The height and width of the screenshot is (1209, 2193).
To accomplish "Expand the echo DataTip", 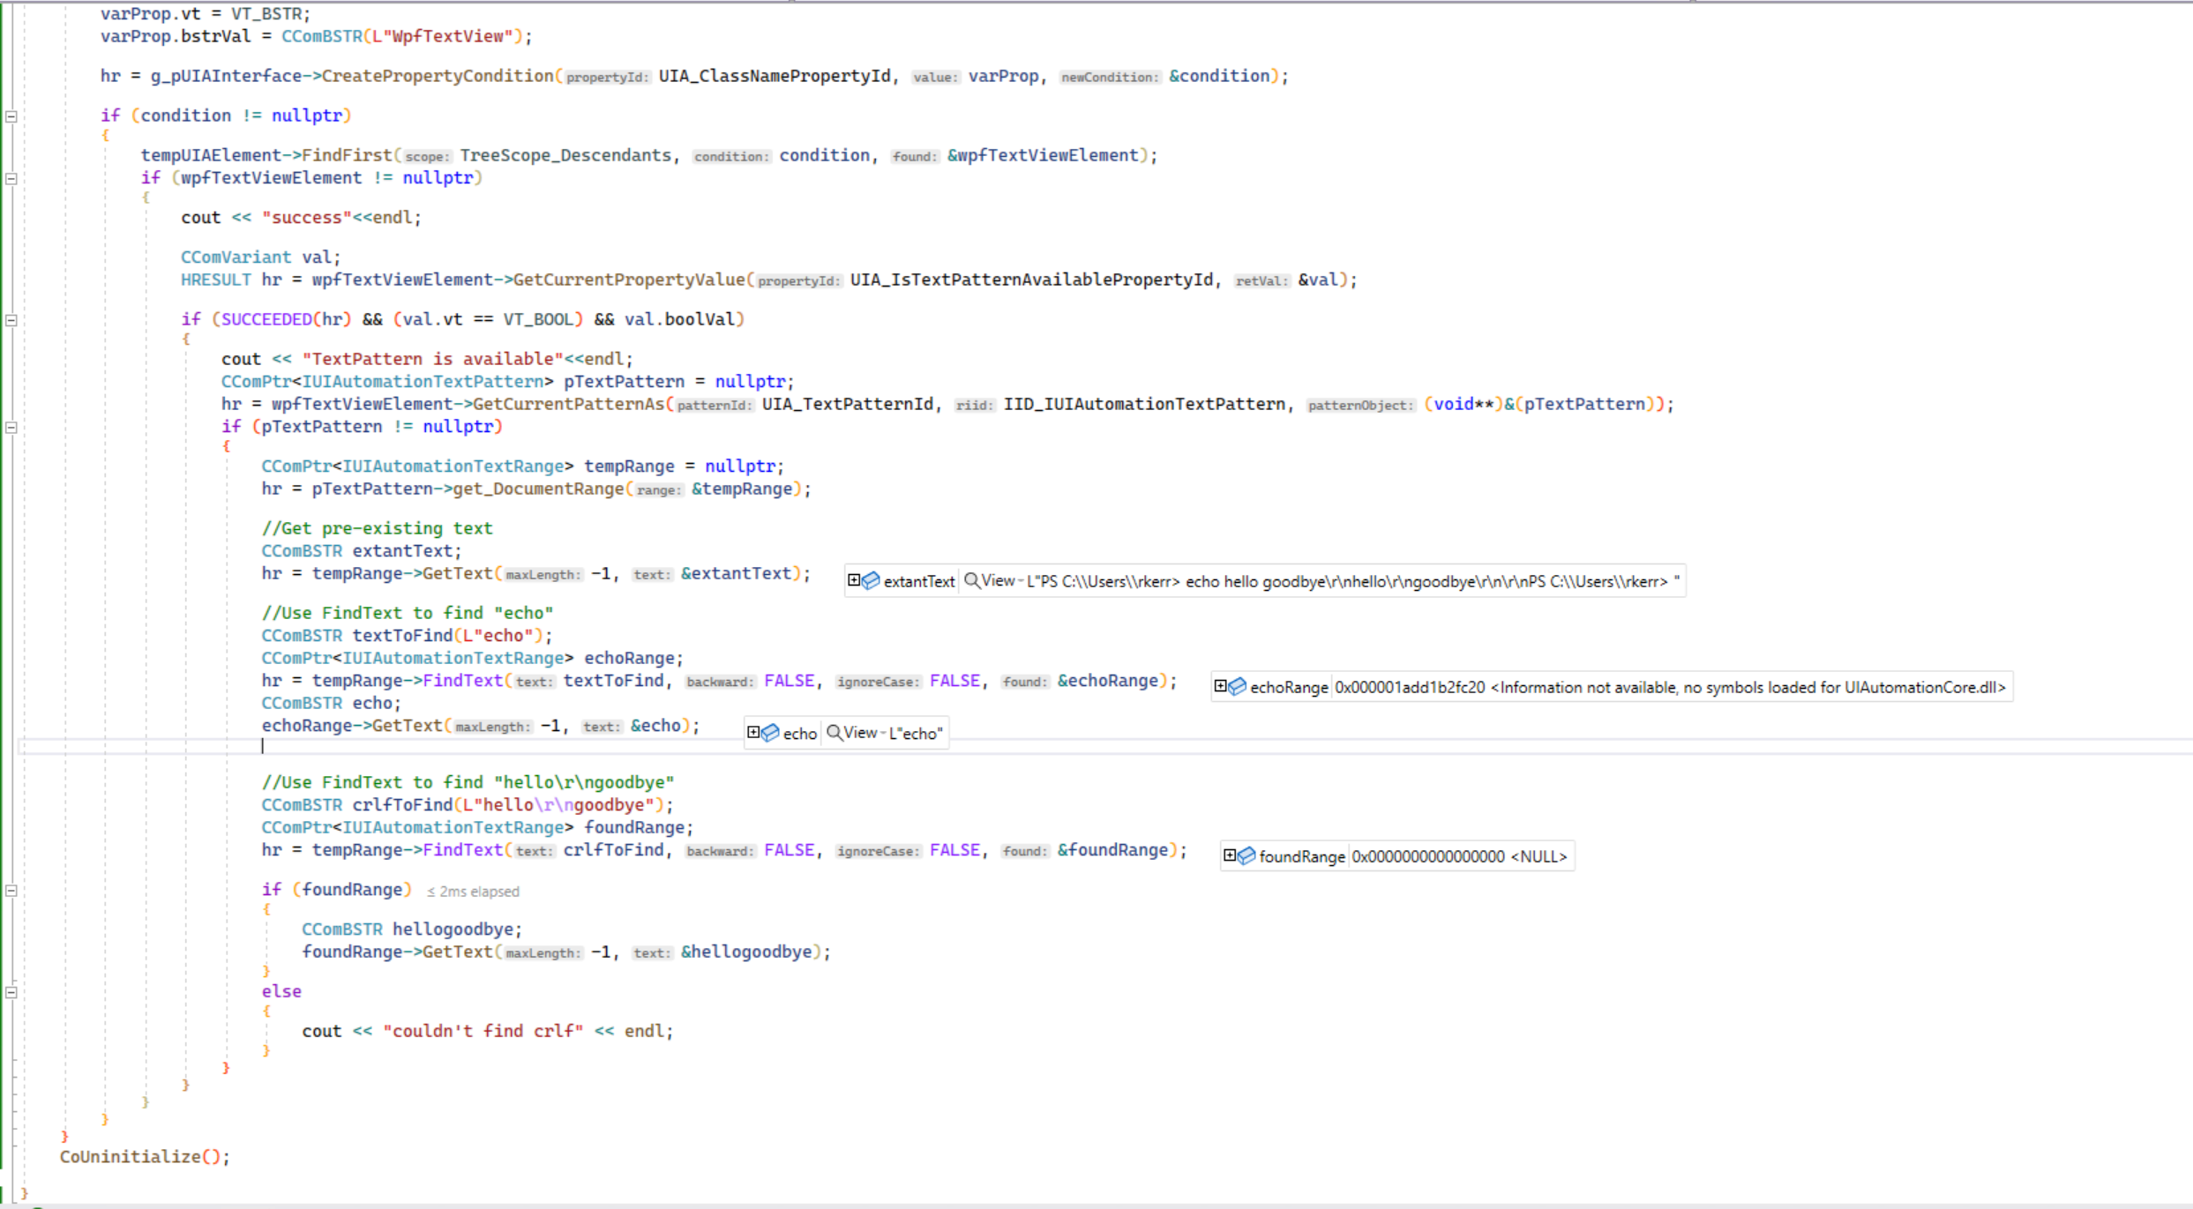I will tap(754, 732).
